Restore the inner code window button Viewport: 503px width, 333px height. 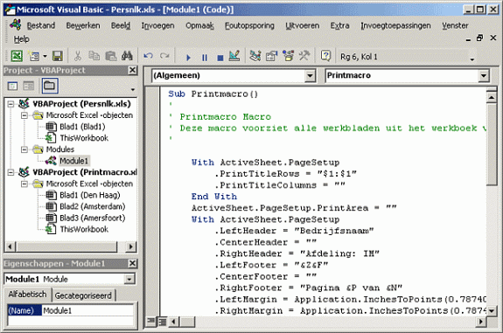(480, 38)
